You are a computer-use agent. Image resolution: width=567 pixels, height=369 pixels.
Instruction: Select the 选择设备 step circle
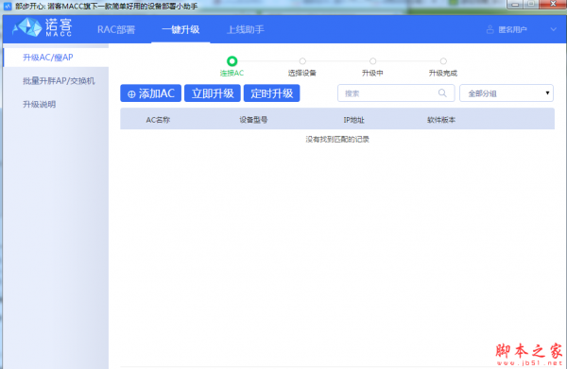click(302, 61)
